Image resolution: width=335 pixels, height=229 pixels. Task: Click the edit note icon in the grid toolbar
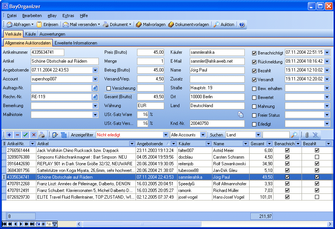(55, 135)
